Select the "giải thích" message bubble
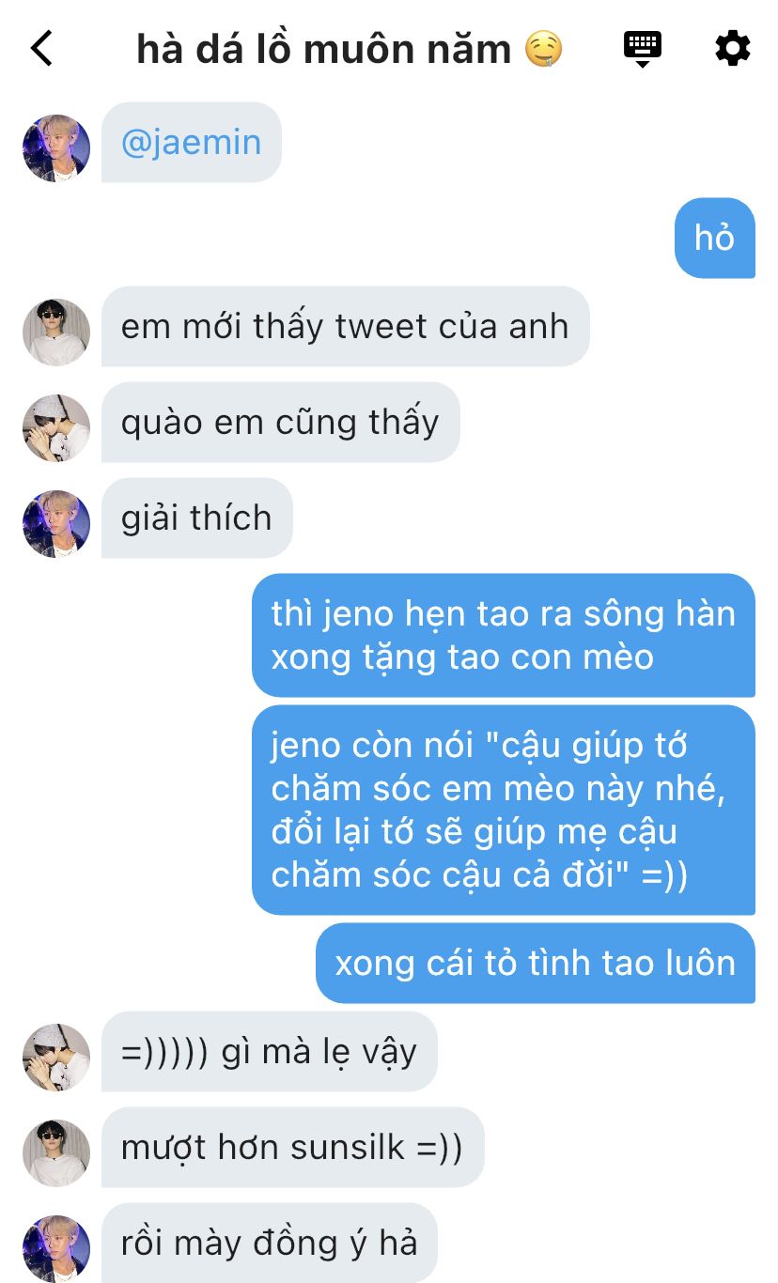778x1283 pixels. click(x=197, y=518)
